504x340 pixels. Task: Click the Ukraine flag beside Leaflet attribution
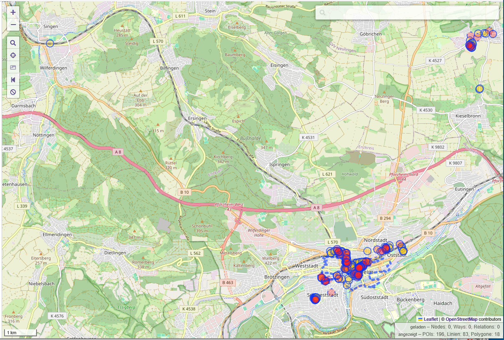click(x=420, y=319)
